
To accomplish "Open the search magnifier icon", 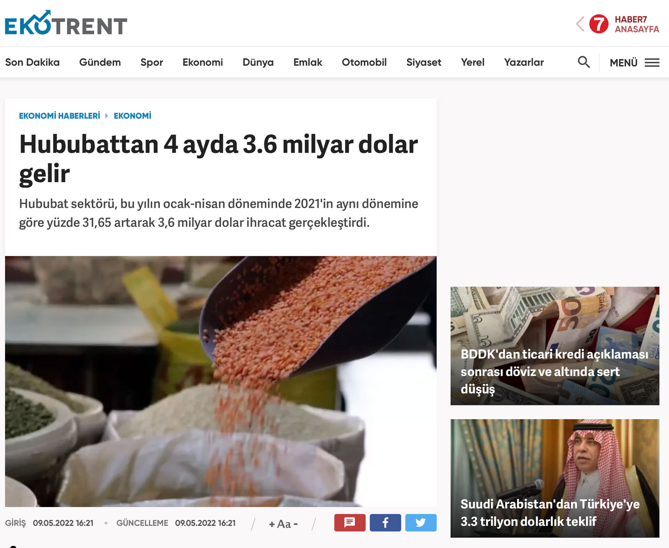I will tap(584, 62).
